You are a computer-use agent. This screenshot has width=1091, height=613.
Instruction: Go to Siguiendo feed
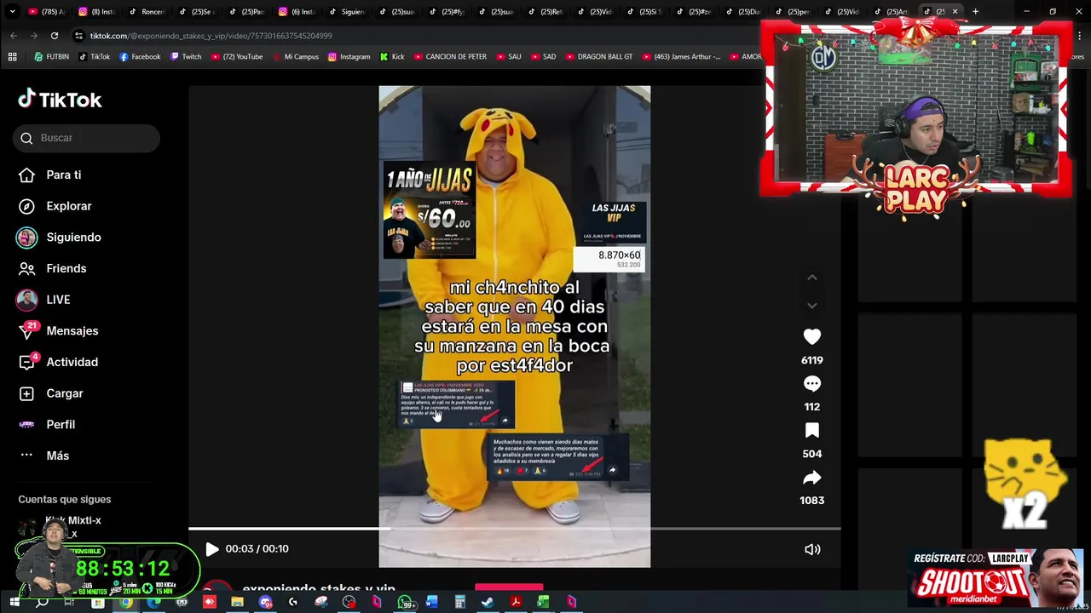pos(60,238)
